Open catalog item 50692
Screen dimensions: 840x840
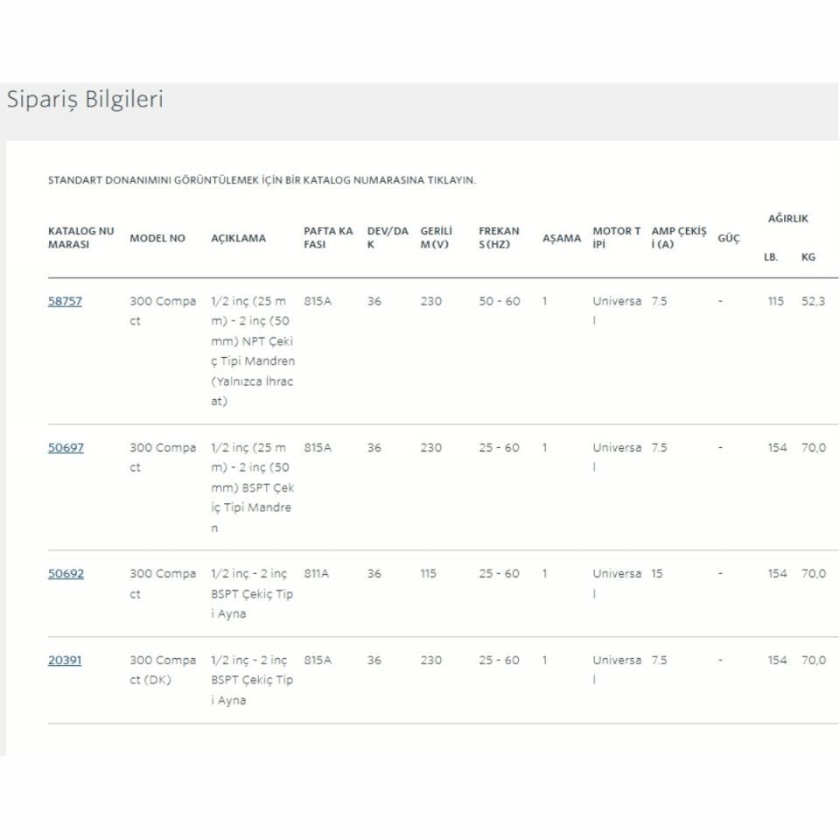[x=66, y=574]
